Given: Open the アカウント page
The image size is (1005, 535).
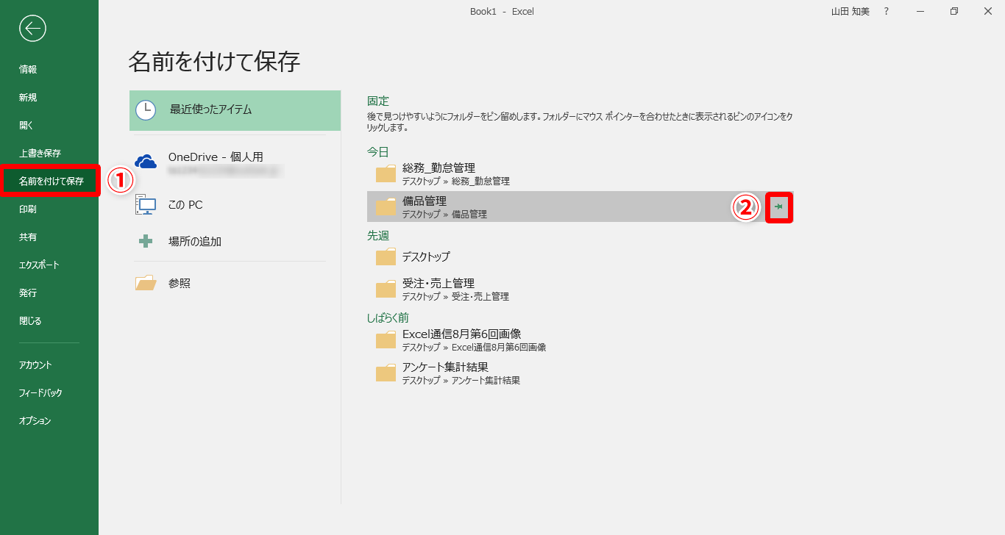Looking at the screenshot, I should point(35,365).
